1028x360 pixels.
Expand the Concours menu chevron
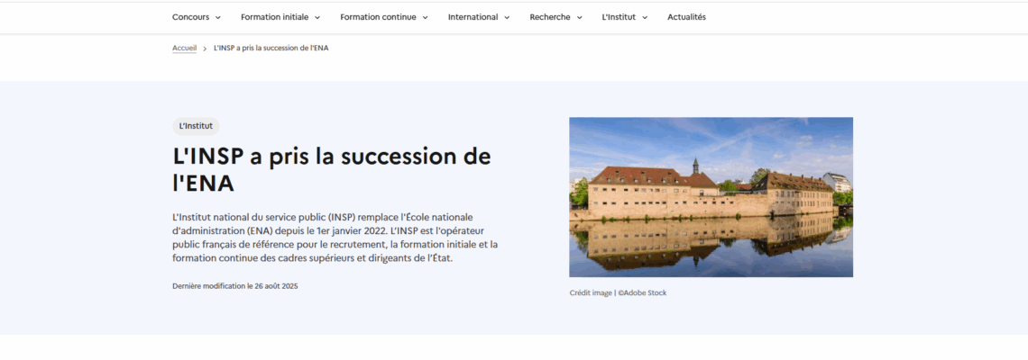coord(218,17)
